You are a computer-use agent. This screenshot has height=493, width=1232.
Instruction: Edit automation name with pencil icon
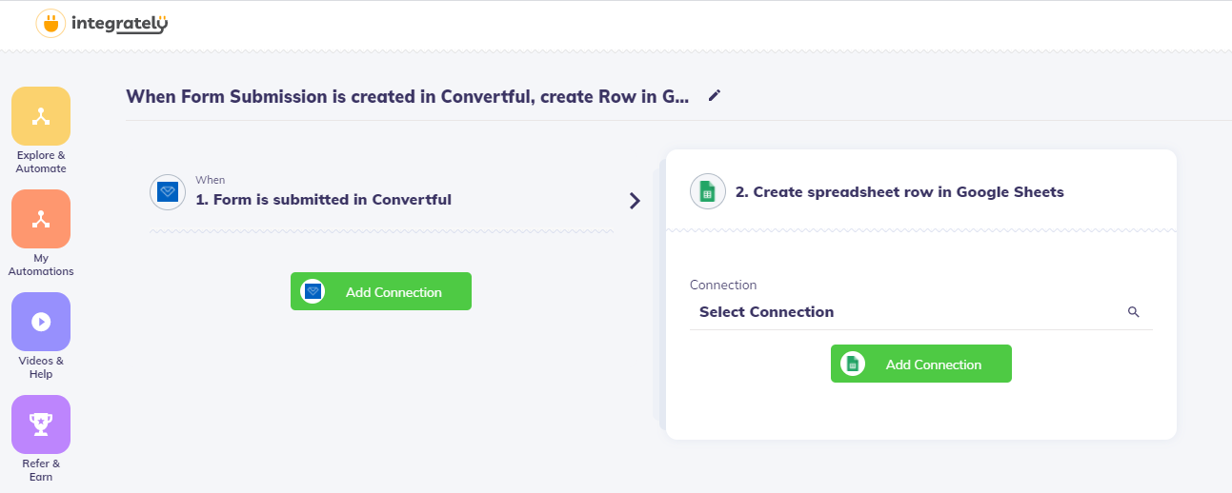click(x=715, y=95)
